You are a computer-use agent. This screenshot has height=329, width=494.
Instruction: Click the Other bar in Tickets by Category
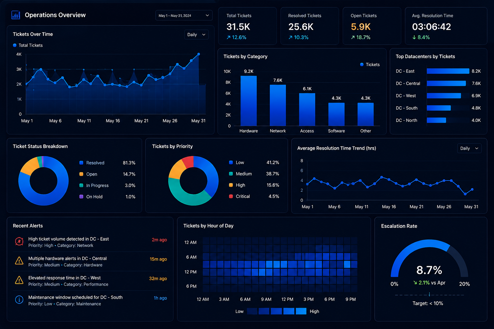click(x=366, y=114)
